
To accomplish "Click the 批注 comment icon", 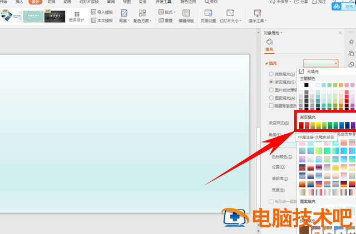I will [x=314, y=2].
